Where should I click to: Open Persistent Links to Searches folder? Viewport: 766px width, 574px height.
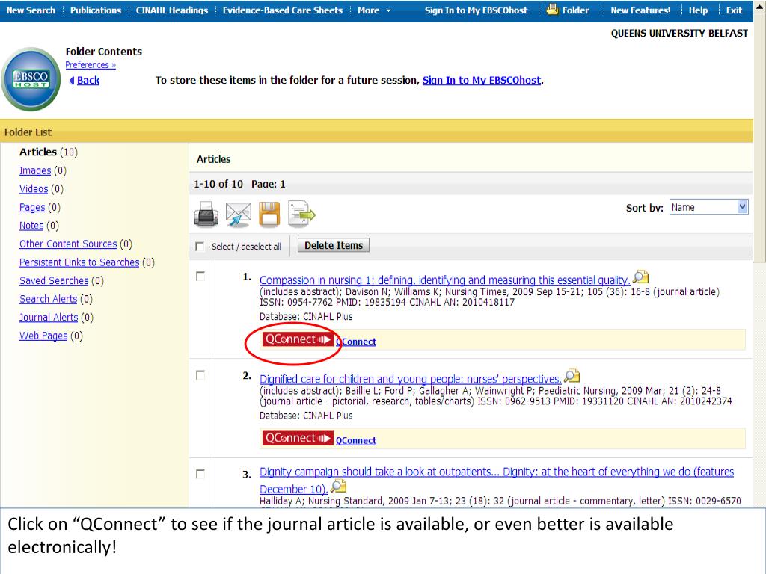coord(79,262)
